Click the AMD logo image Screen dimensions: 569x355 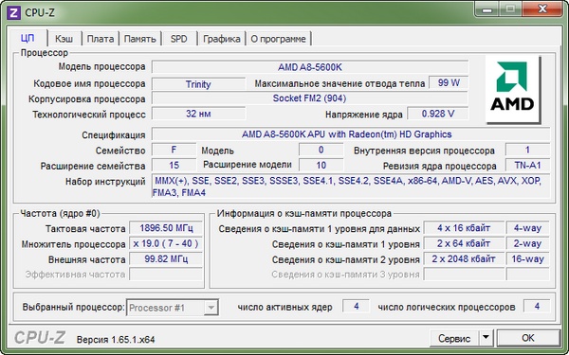[513, 90]
